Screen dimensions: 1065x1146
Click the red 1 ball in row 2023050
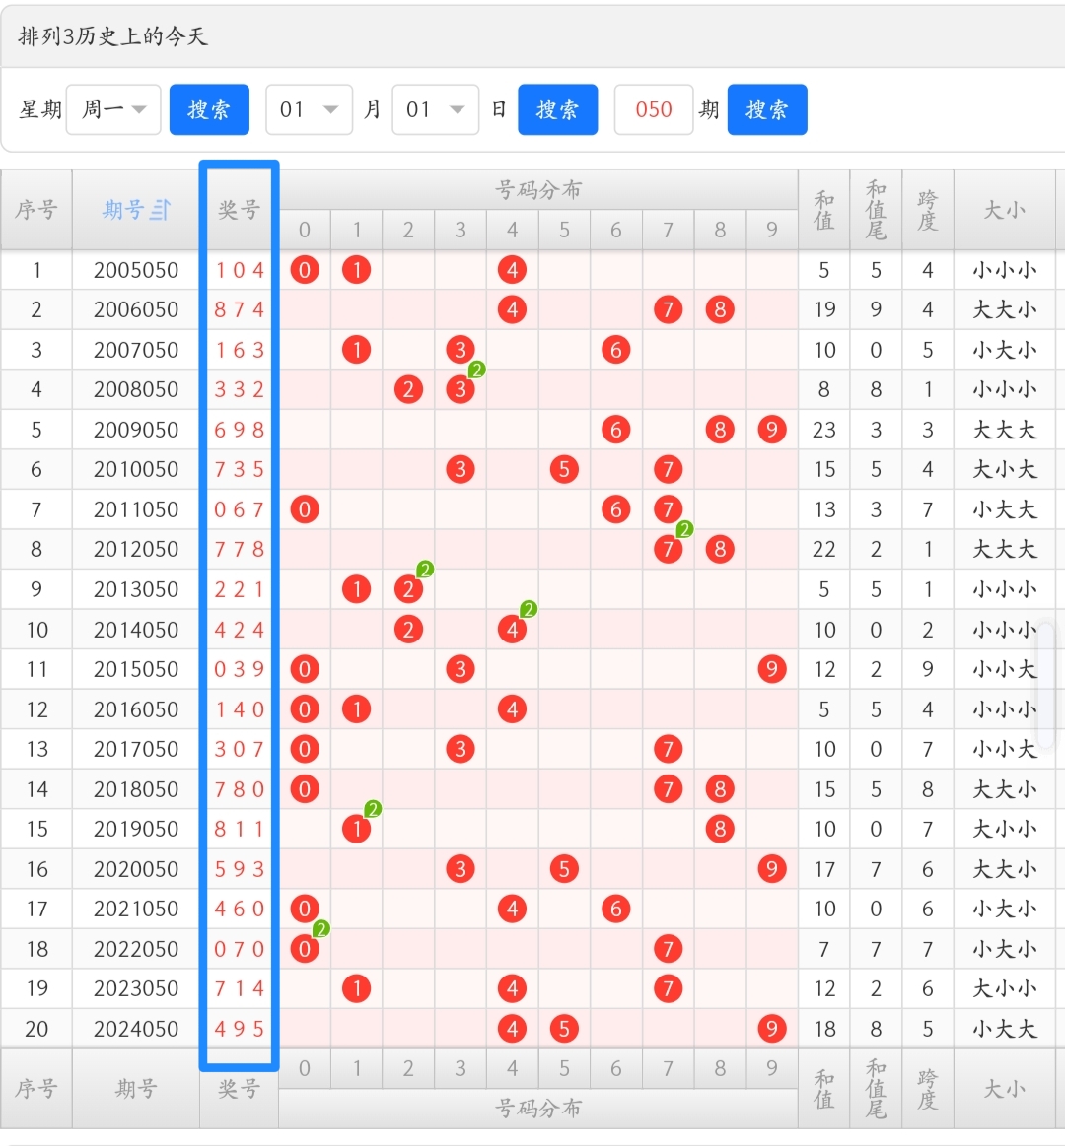(x=356, y=989)
